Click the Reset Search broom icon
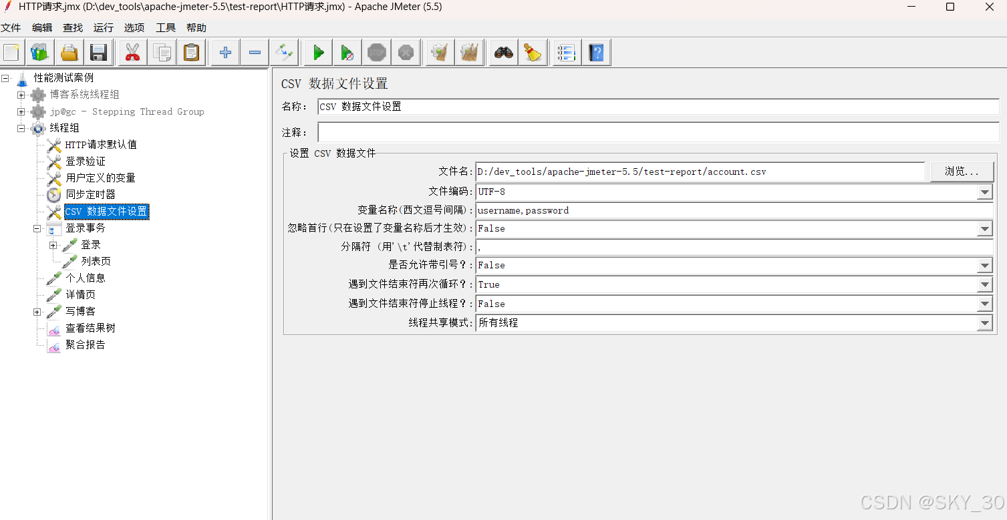1007x520 pixels. [533, 52]
